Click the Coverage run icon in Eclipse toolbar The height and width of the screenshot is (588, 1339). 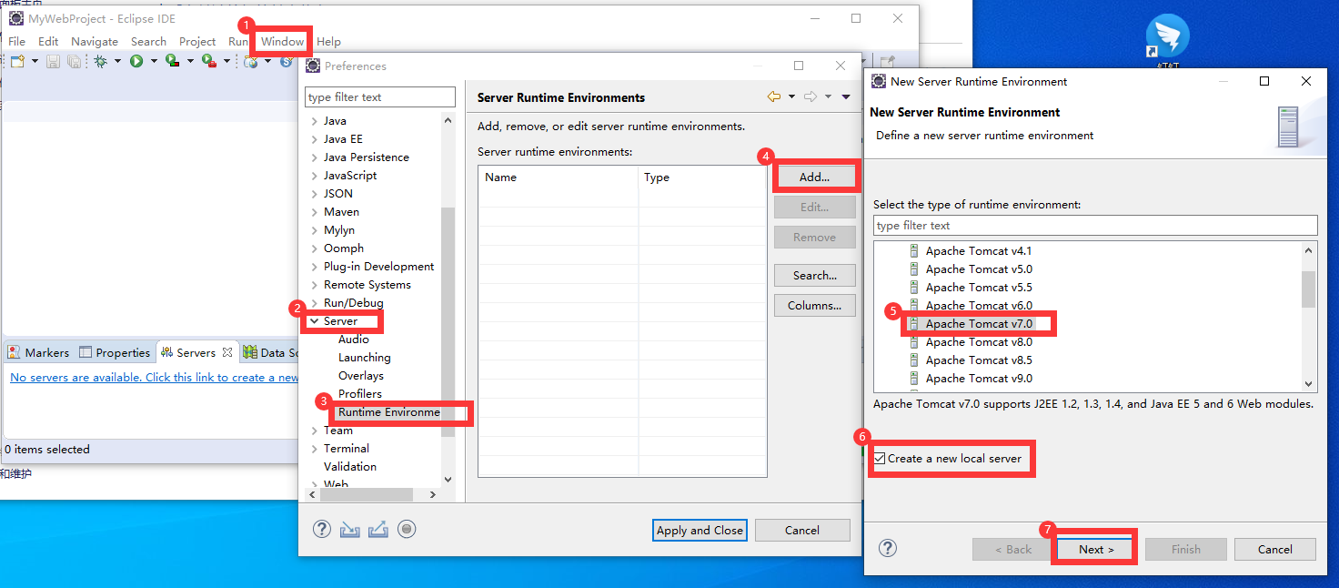(x=172, y=61)
